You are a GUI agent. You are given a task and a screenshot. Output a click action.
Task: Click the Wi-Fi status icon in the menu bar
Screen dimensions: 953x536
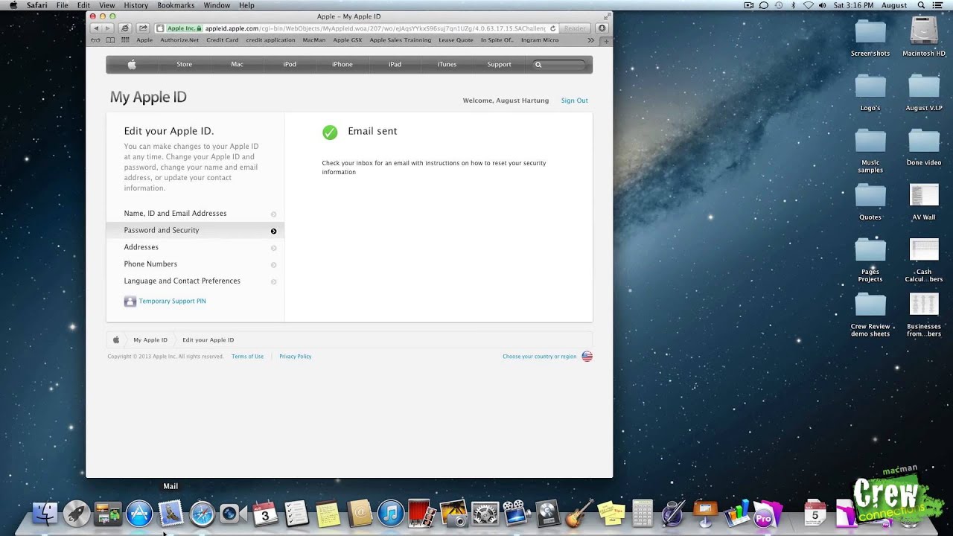tap(809, 5)
